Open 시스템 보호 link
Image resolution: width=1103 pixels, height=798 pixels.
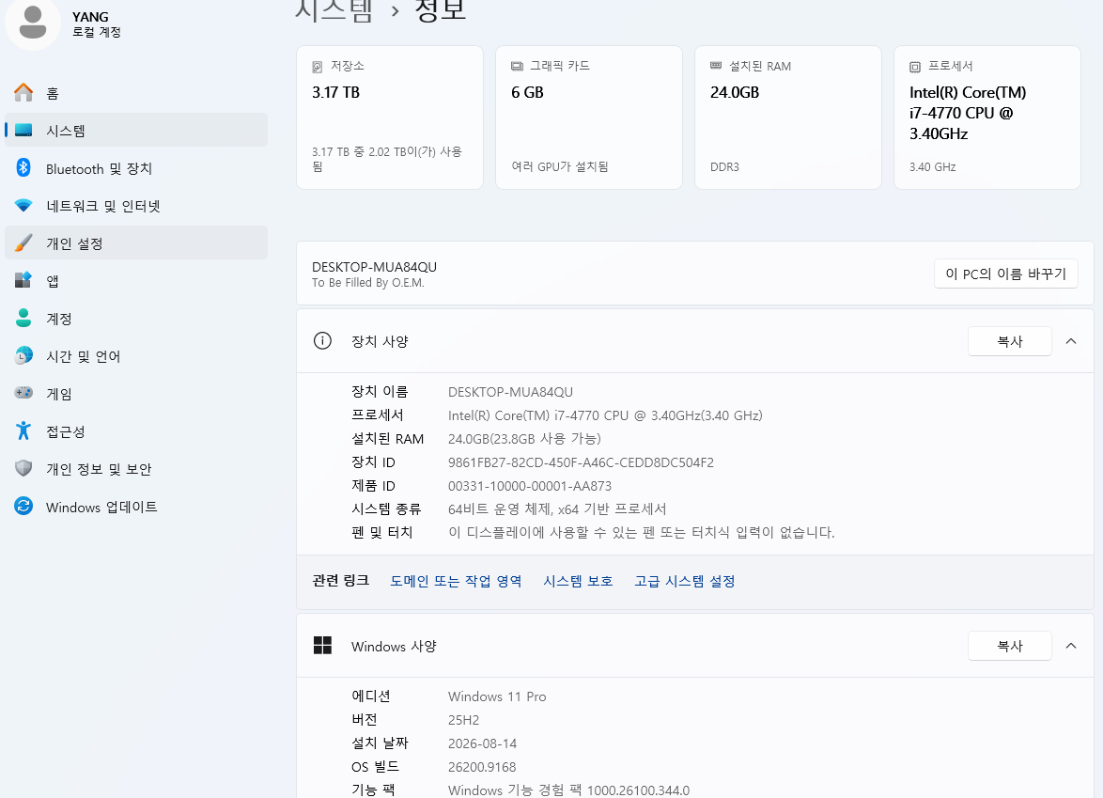(578, 581)
